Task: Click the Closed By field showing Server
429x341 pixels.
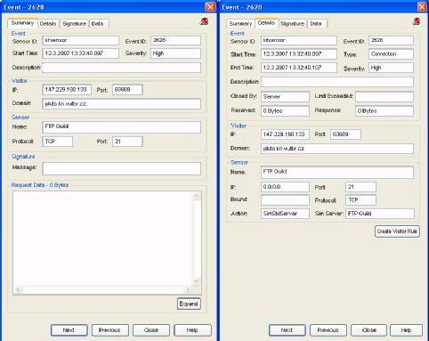Action: point(285,97)
